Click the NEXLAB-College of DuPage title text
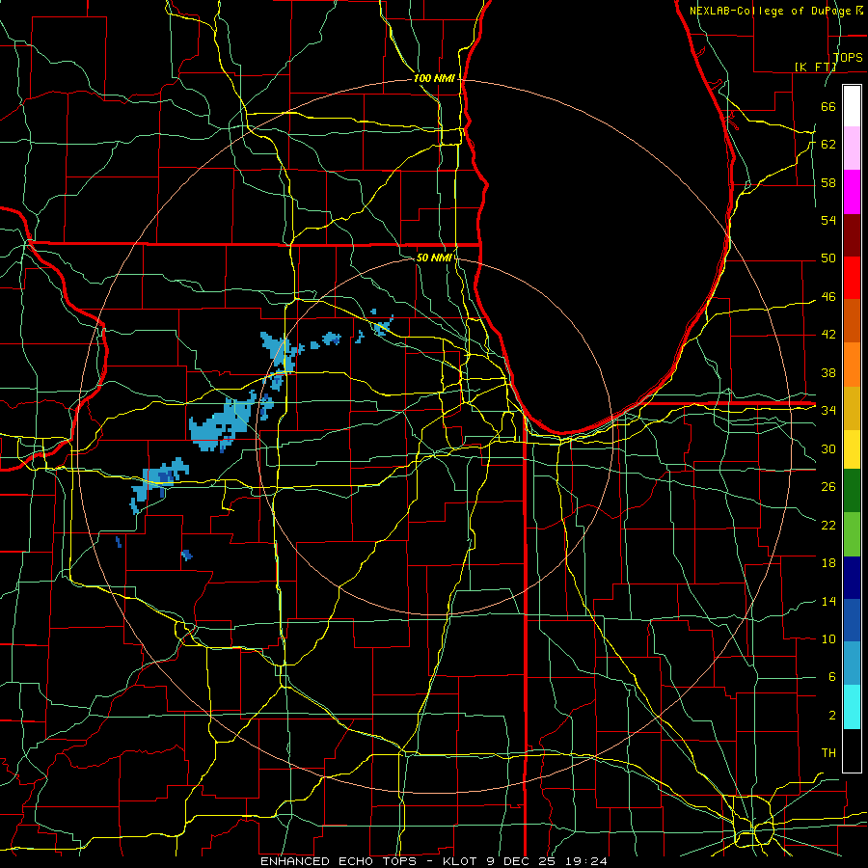The image size is (868, 868). (x=772, y=11)
